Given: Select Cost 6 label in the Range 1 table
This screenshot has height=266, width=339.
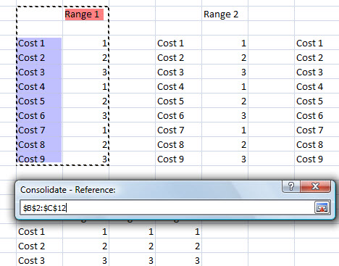Looking at the screenshot, I should click(31, 116).
